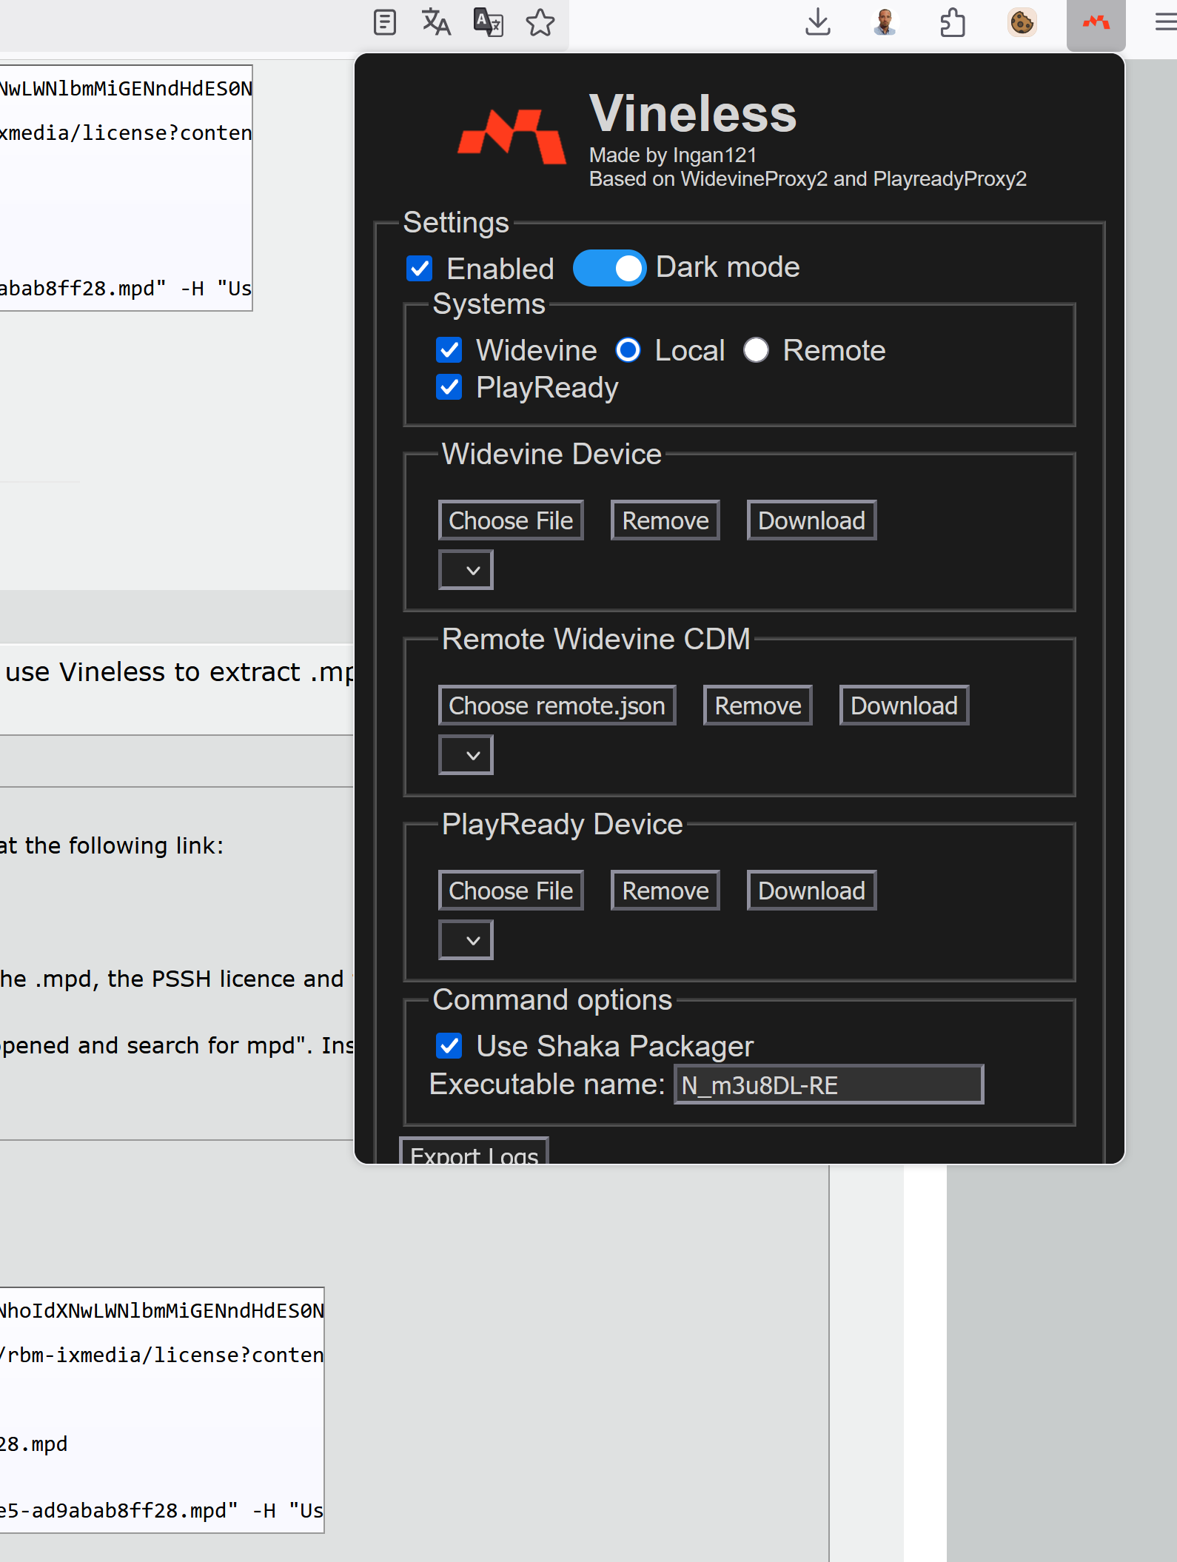Viewport: 1177px width, 1562px height.
Task: Click the translate page icon
Action: point(436,23)
